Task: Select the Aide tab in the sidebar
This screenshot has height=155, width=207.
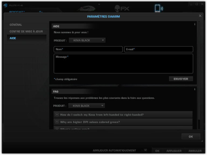Action: point(13,38)
